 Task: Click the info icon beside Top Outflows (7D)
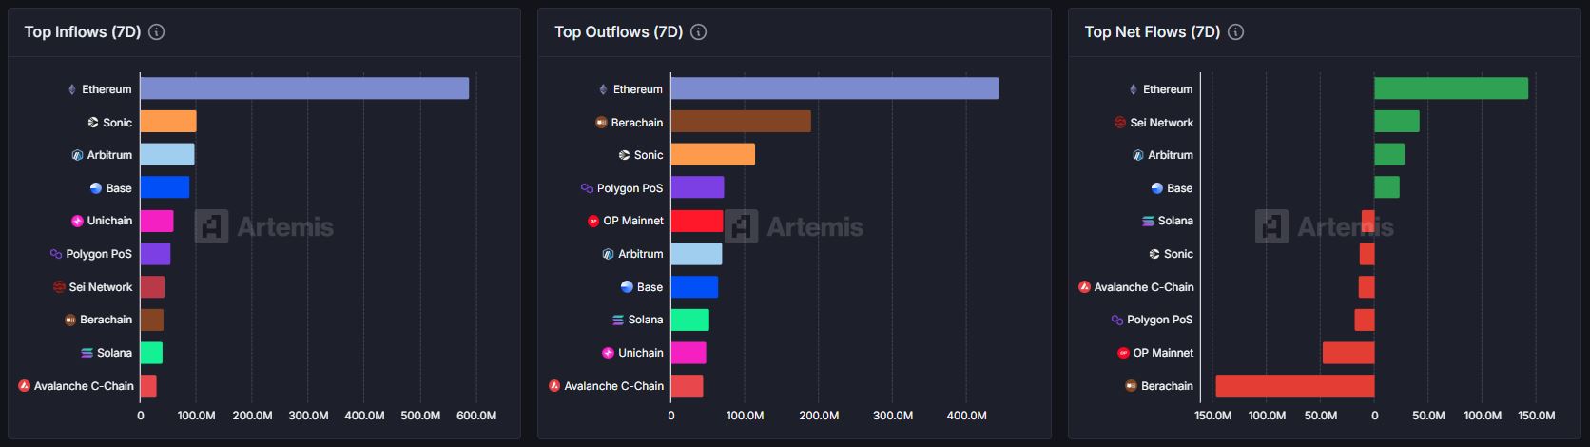coord(698,31)
